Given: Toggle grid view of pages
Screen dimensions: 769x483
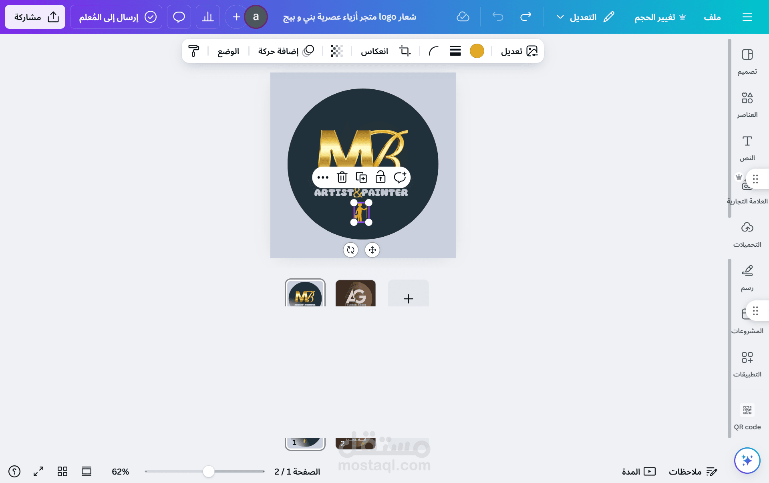Looking at the screenshot, I should point(62,471).
